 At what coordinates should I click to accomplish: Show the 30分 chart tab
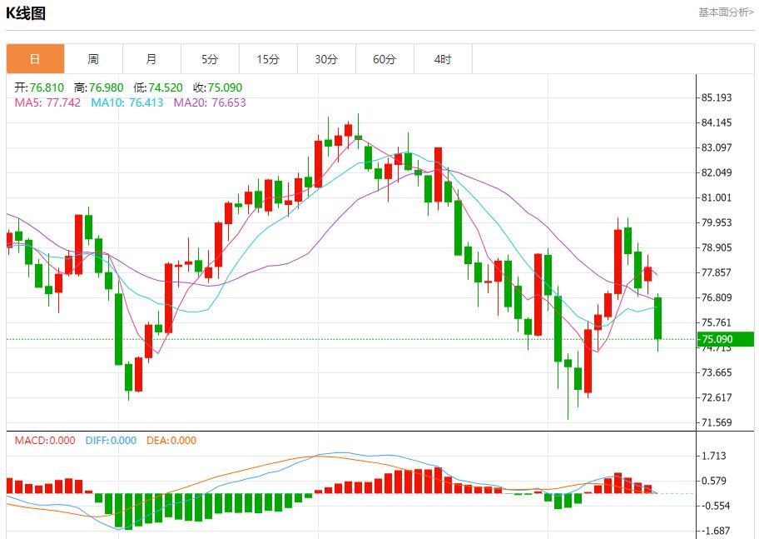(326, 59)
